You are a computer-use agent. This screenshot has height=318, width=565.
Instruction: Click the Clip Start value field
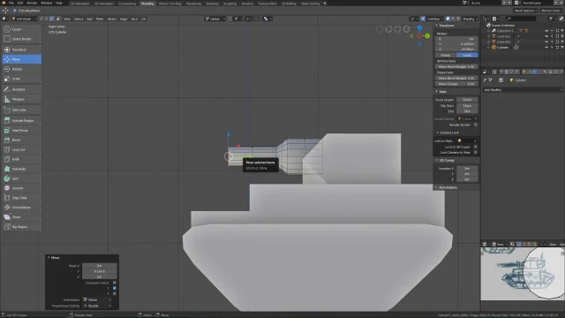click(x=467, y=106)
